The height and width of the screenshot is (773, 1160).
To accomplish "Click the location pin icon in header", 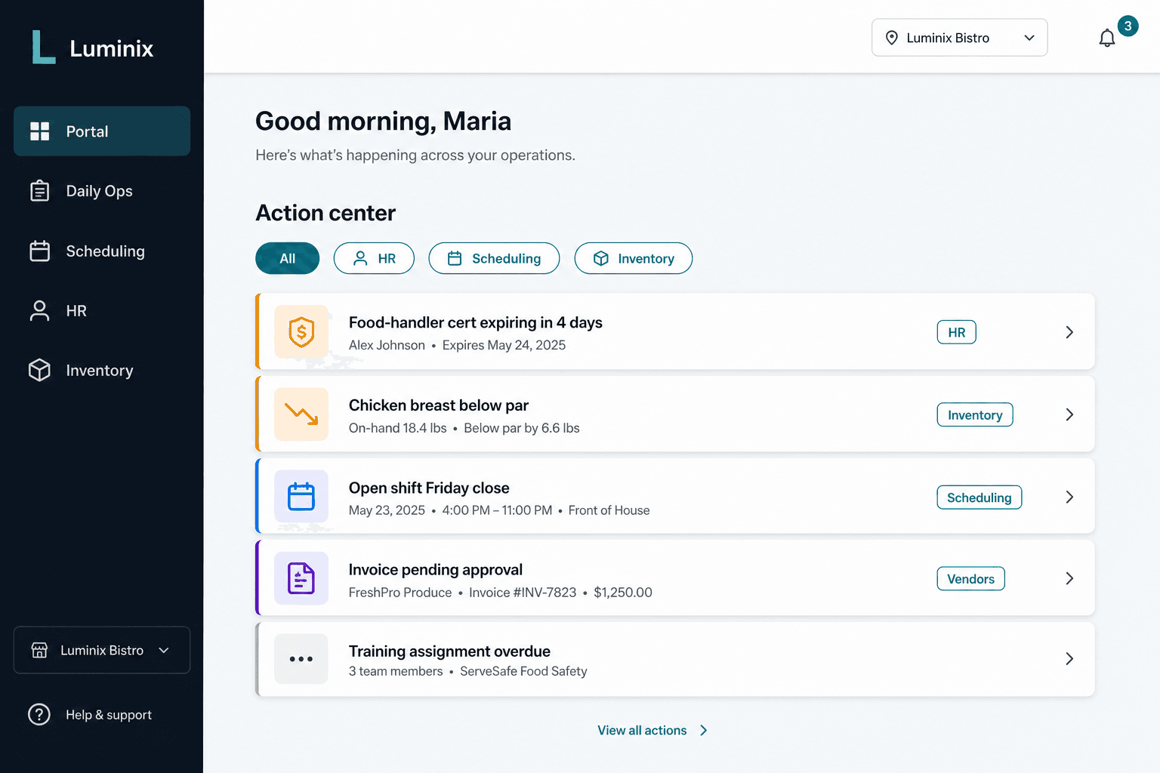I will (892, 38).
